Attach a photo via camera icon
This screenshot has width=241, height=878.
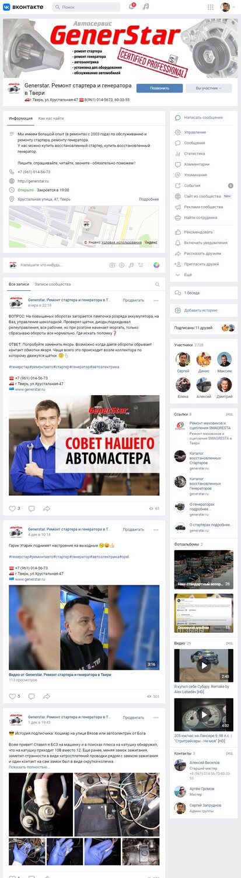coord(113,265)
